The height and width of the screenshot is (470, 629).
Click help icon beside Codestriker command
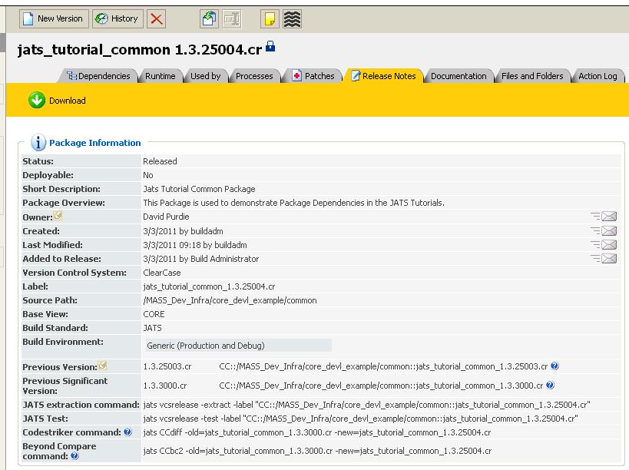click(127, 432)
